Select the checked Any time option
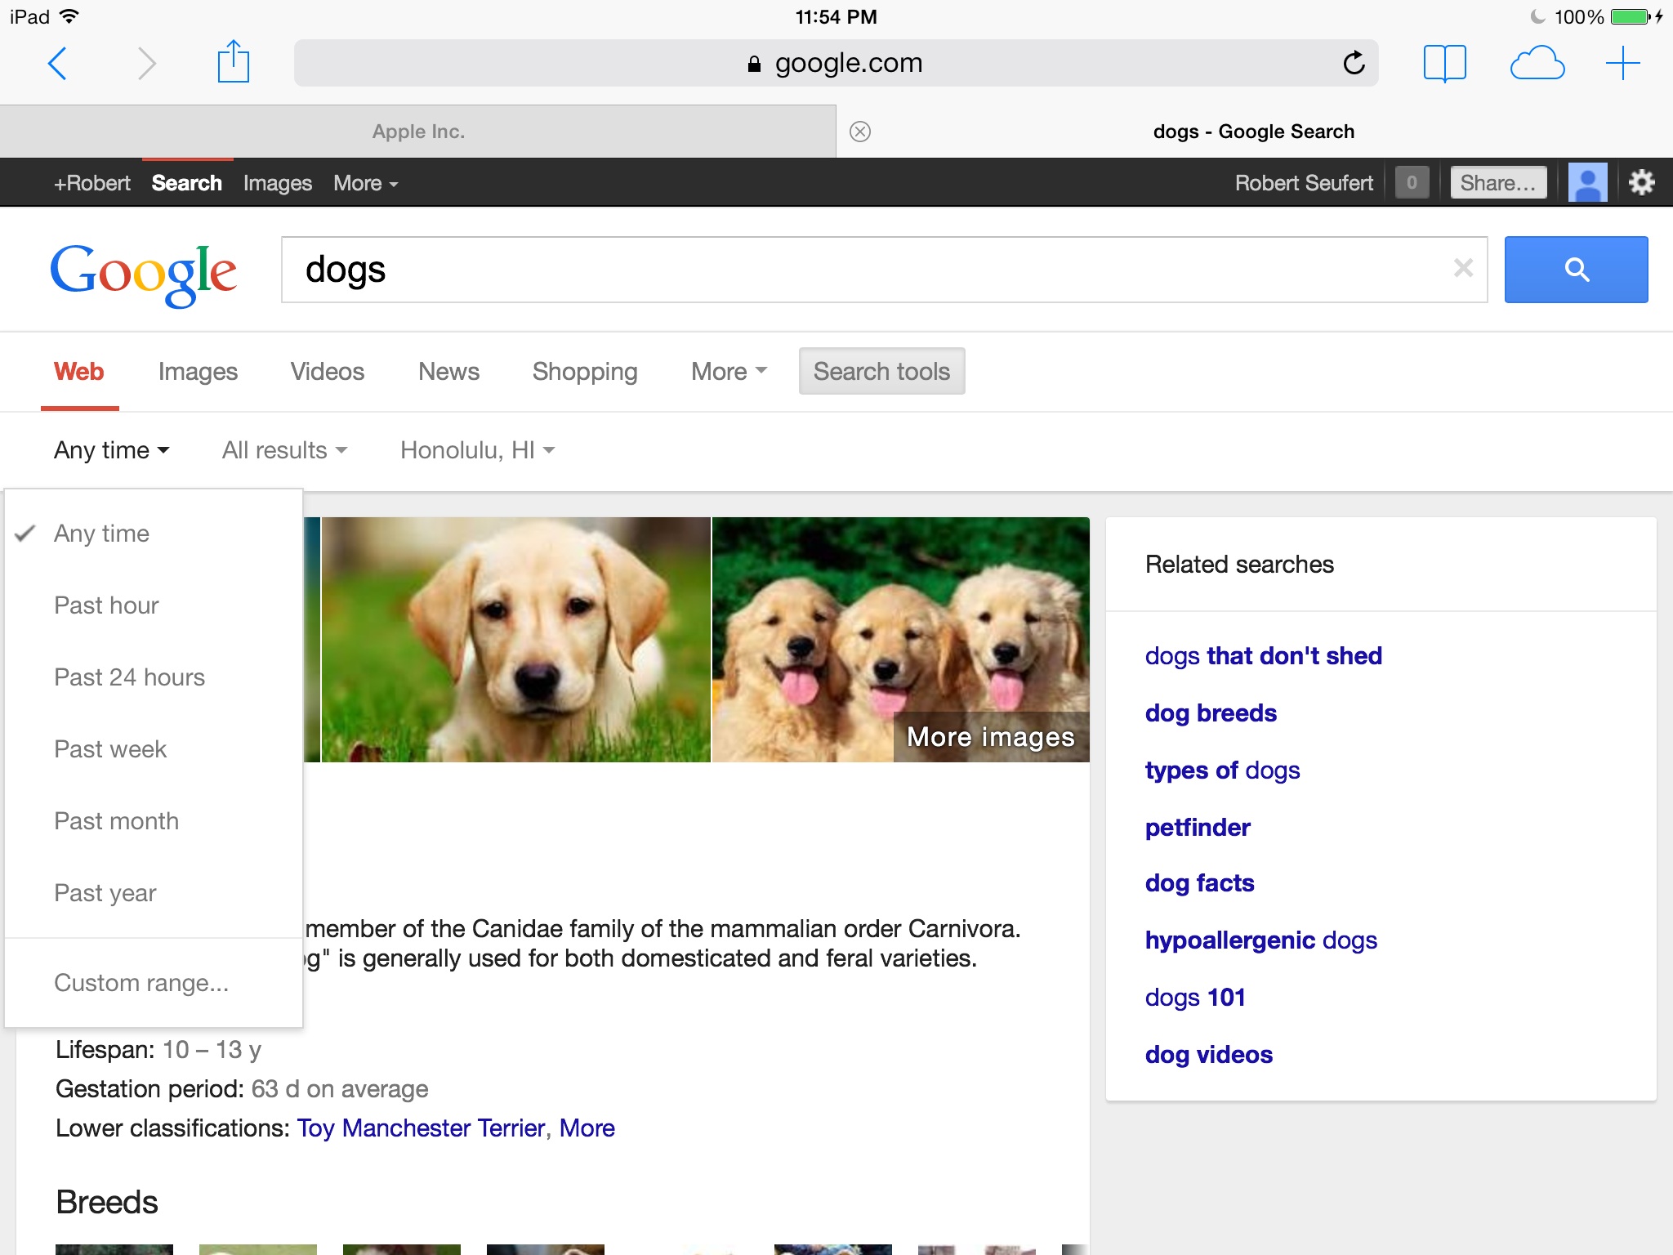 pyautogui.click(x=102, y=534)
